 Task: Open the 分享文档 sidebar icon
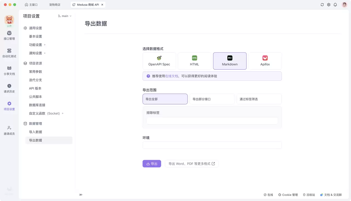click(9, 68)
